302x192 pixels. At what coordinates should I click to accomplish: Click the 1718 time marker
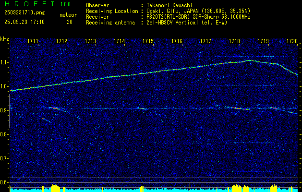pos(234,42)
